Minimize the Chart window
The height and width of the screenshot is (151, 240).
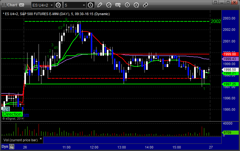coord(222,2)
